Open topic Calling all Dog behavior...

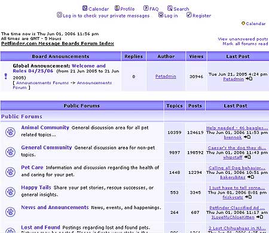(x=237, y=168)
